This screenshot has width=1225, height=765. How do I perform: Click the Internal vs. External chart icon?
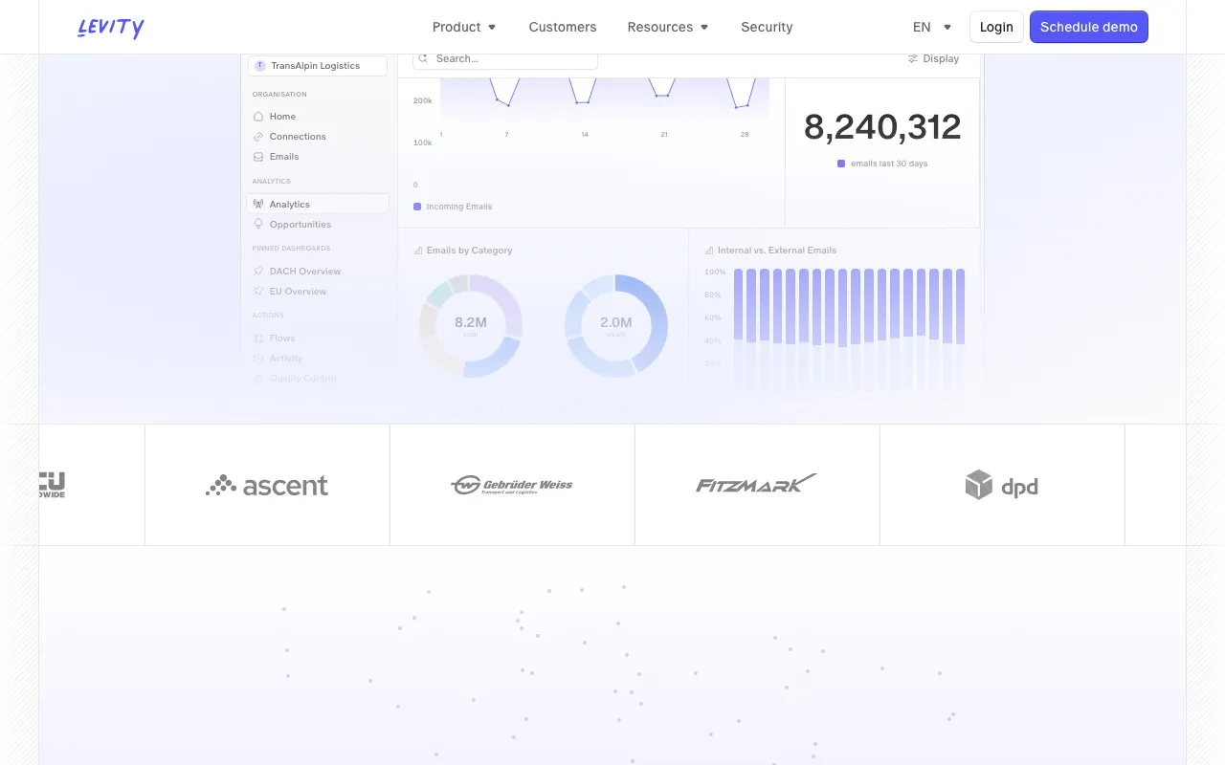(709, 251)
